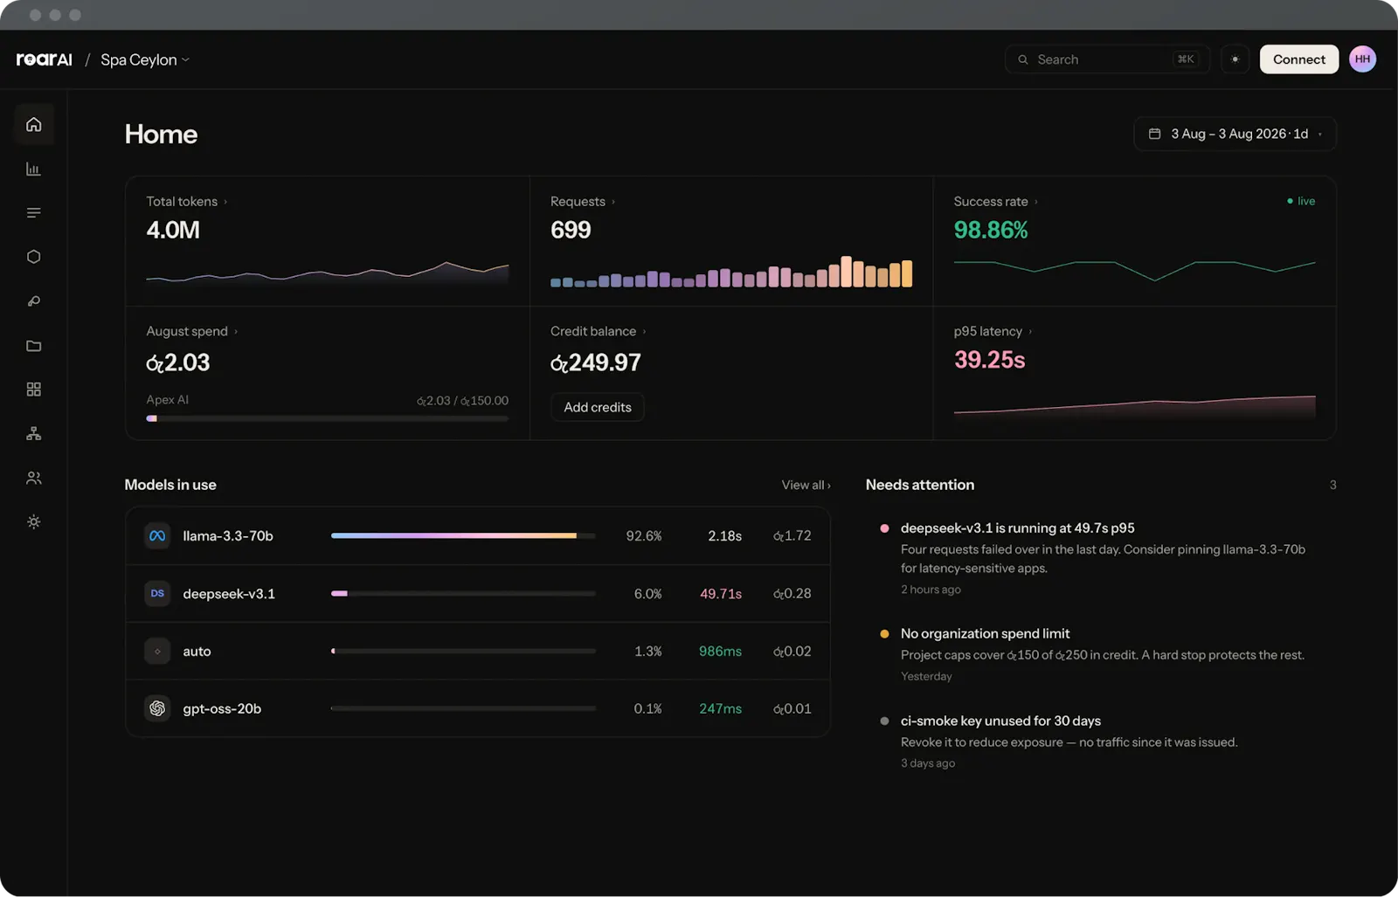Click the DS icon beside deepseek-v3.1
This screenshot has width=1398, height=897.
click(157, 593)
